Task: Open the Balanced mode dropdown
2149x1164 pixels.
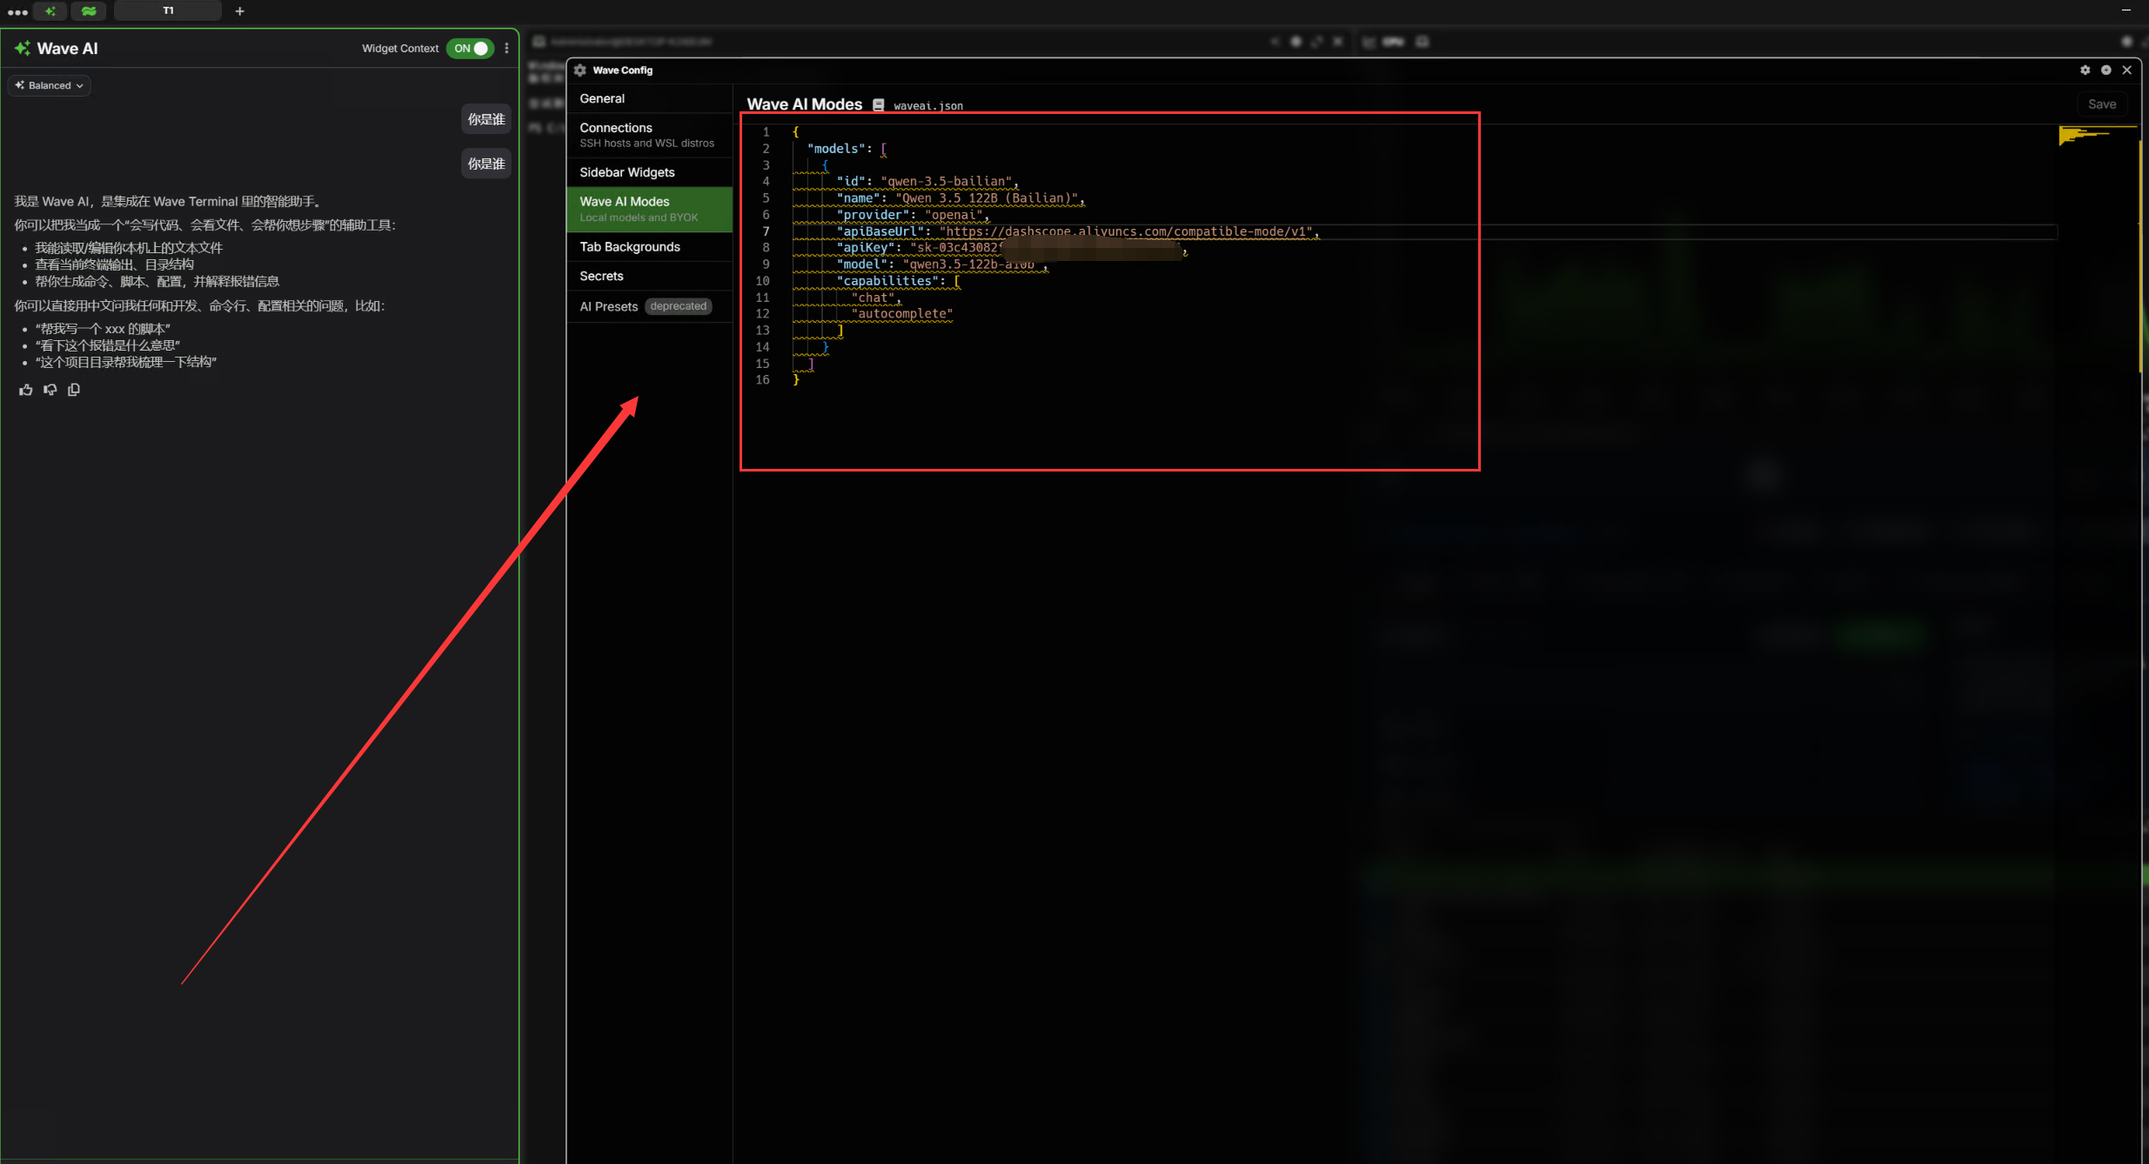Action: (x=50, y=85)
